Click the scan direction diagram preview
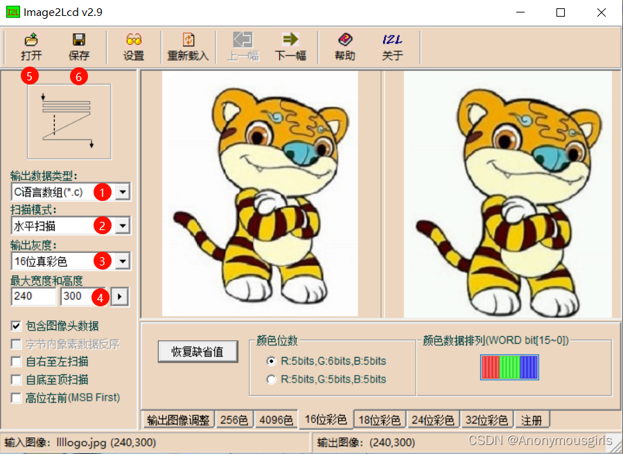 click(x=69, y=122)
